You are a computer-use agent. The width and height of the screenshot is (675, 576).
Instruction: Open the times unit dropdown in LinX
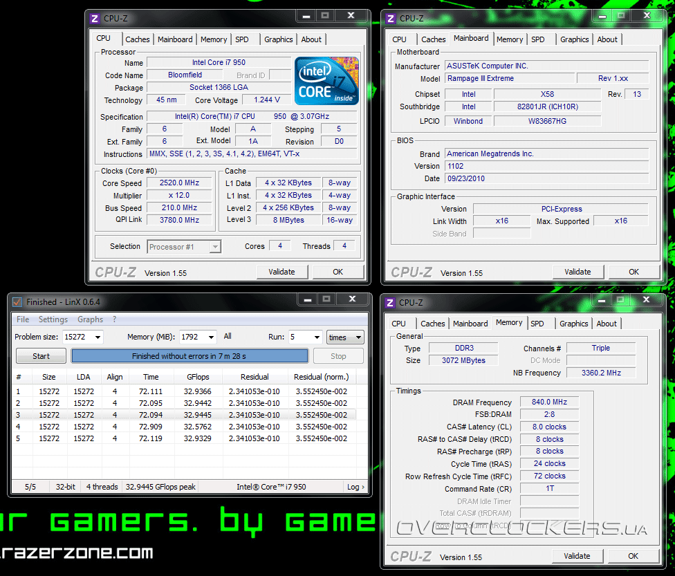(345, 337)
